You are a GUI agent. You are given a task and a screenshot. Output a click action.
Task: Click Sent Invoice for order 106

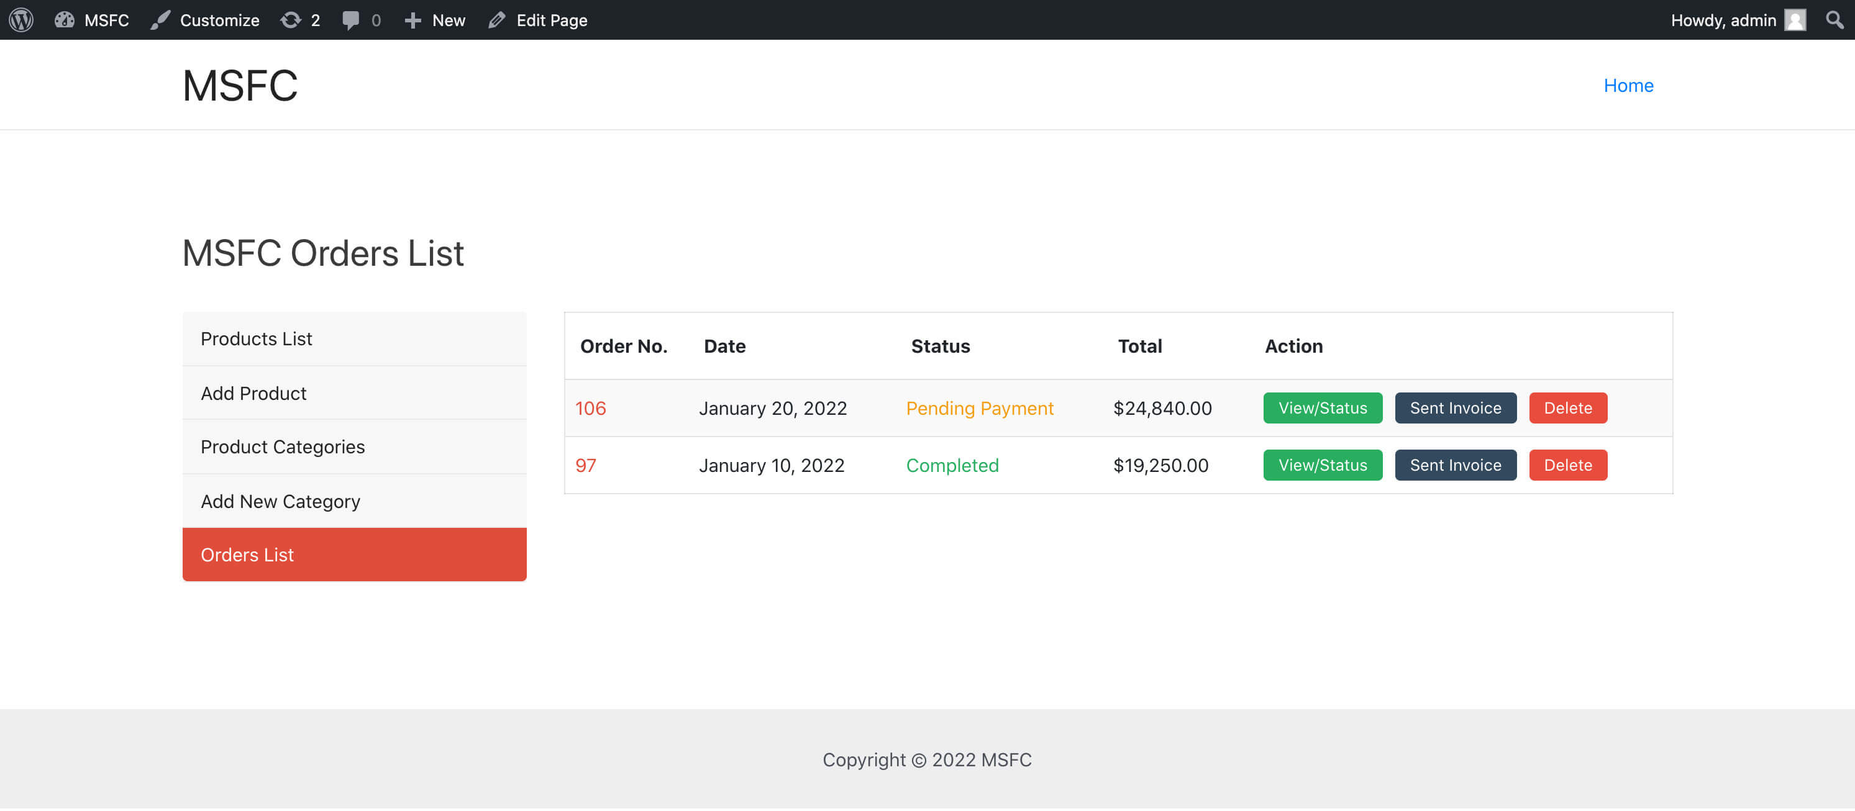pos(1455,408)
